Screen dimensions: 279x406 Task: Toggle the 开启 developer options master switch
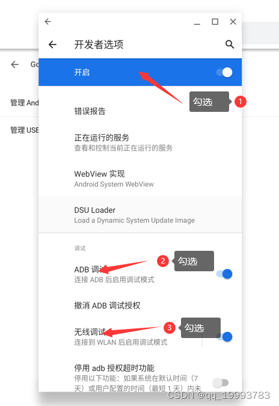[x=224, y=72]
